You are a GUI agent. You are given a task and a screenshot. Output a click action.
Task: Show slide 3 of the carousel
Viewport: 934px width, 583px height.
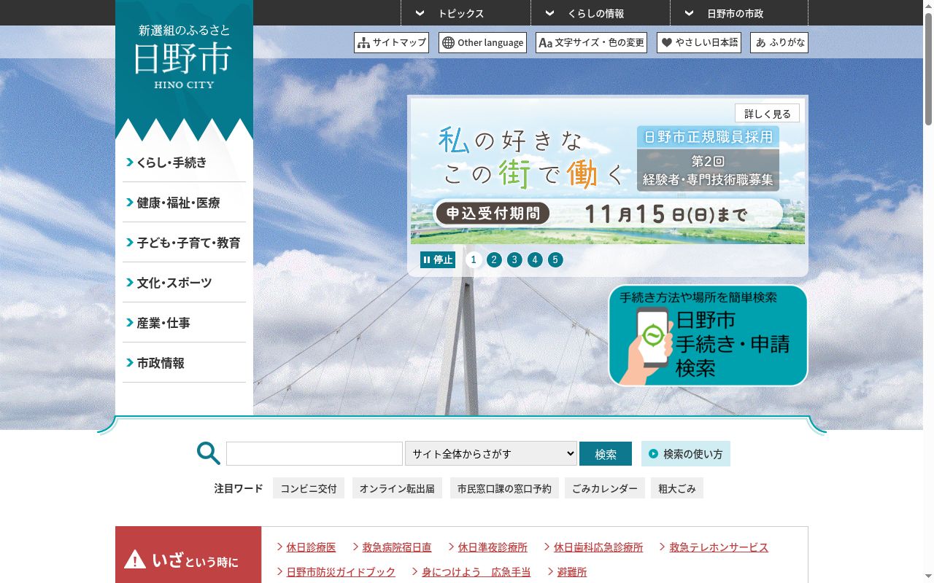click(x=514, y=259)
